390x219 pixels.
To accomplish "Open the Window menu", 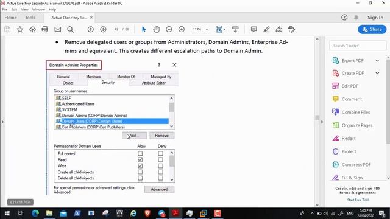I will click(38, 10).
